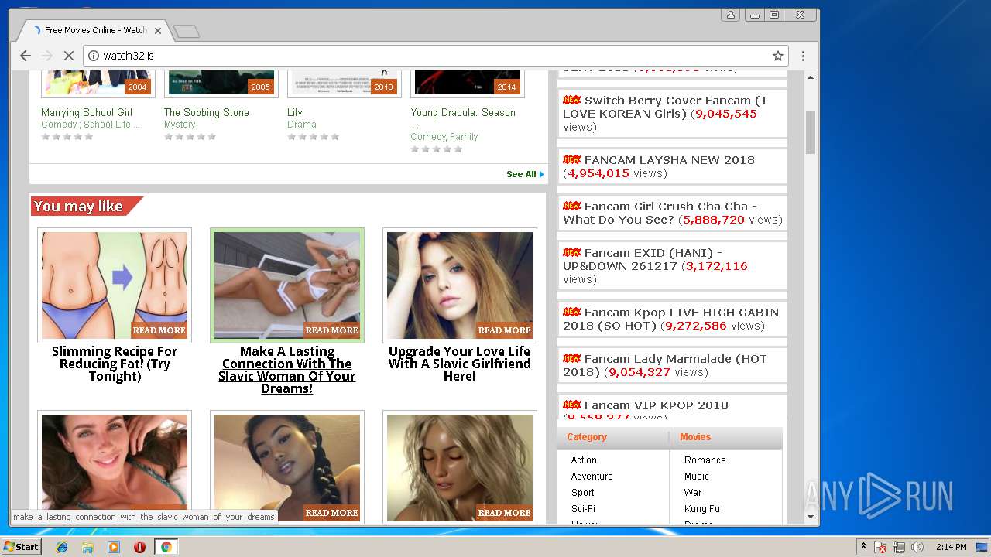Choose Kung Fu category

tap(702, 509)
